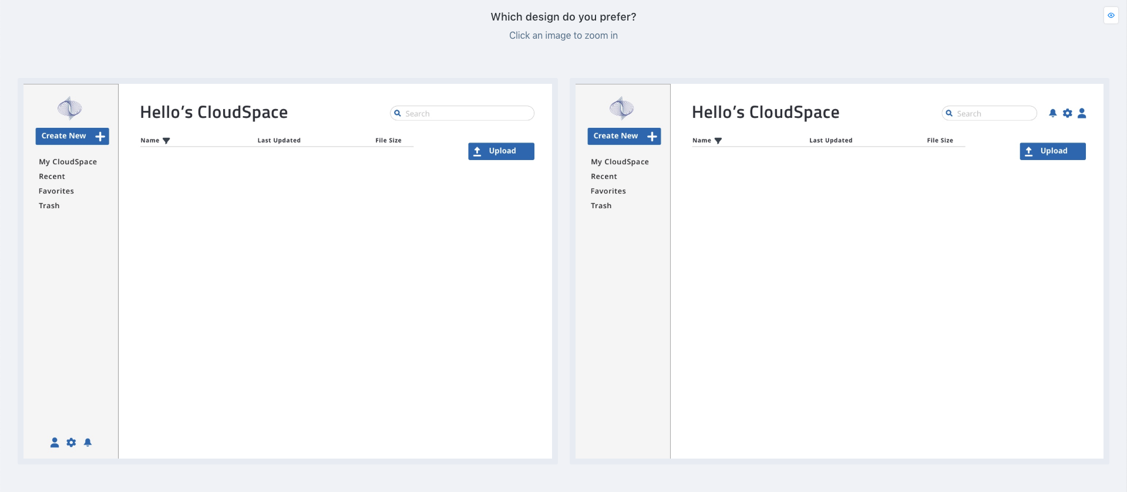The image size is (1127, 492).
Task: Click the CloudSpace logo in right design
Action: click(x=621, y=108)
